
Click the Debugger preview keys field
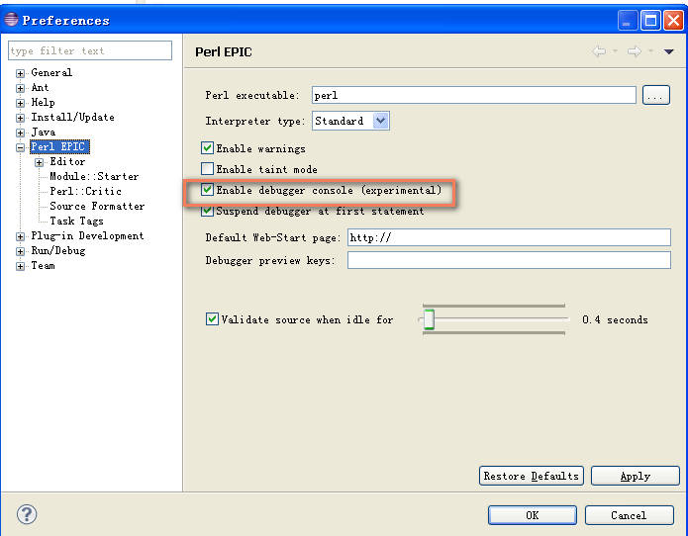(x=509, y=260)
